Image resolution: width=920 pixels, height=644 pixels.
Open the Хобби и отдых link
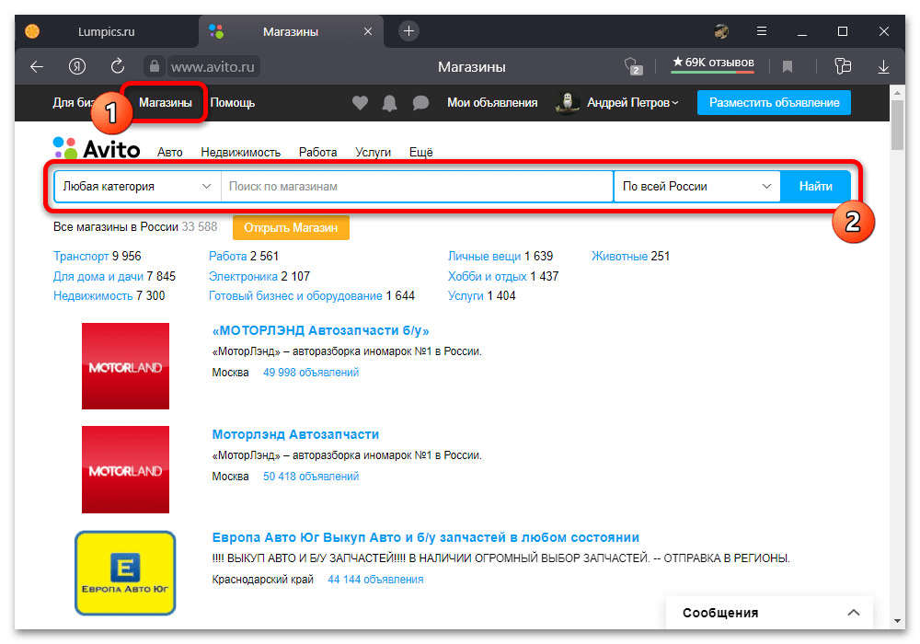click(487, 276)
